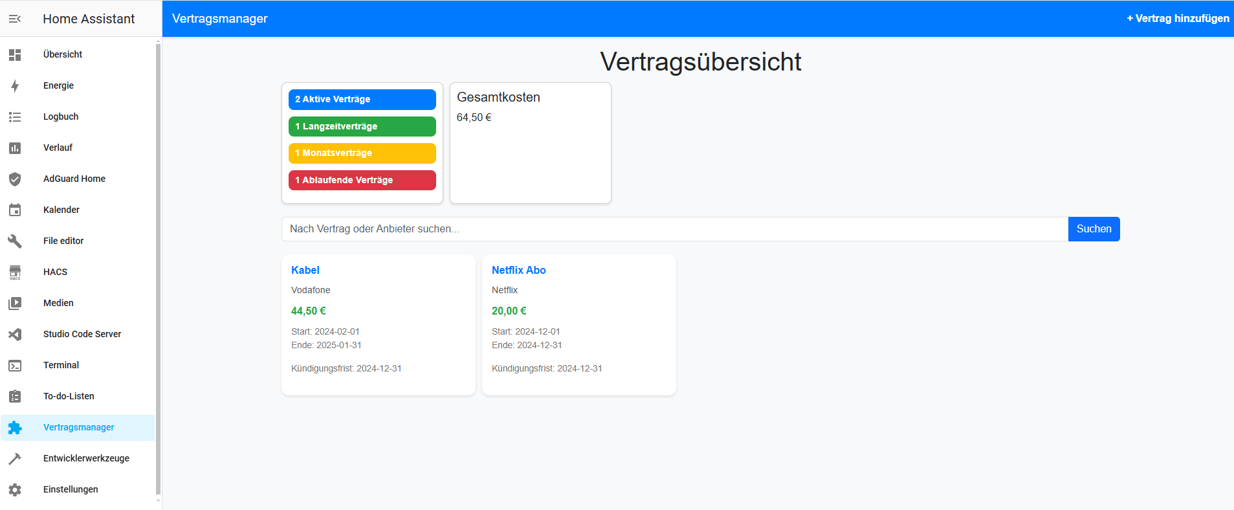Click the Terminal console icon

click(15, 366)
